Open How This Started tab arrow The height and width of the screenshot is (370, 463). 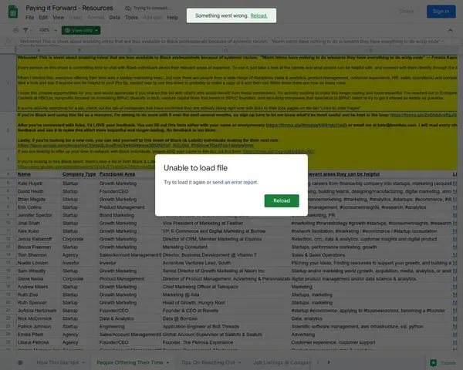tap(83, 362)
